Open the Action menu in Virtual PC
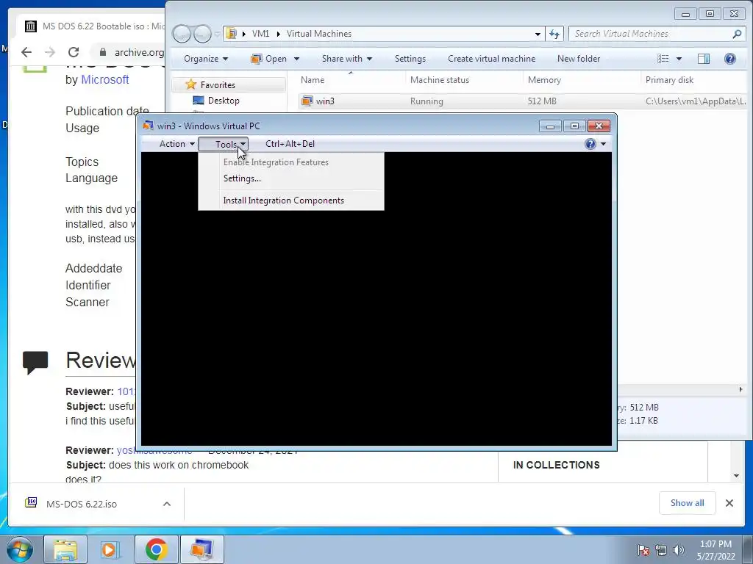 [x=176, y=144]
